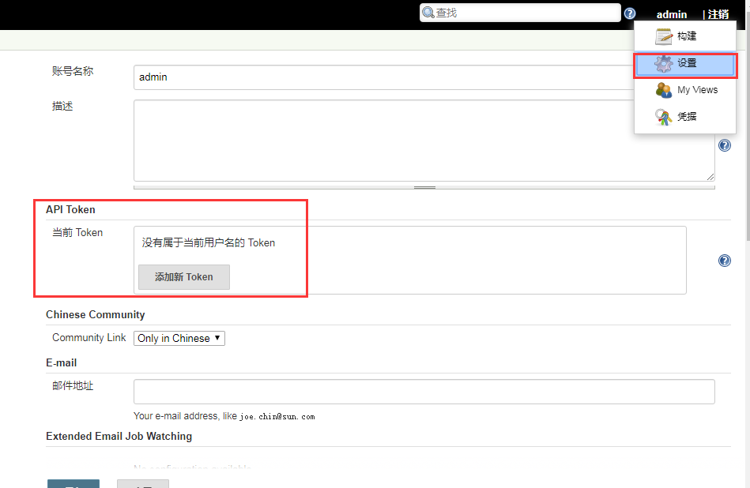Viewport: 750px width, 488px height.
Task: Open the help icon beside the search box
Action: click(x=630, y=13)
